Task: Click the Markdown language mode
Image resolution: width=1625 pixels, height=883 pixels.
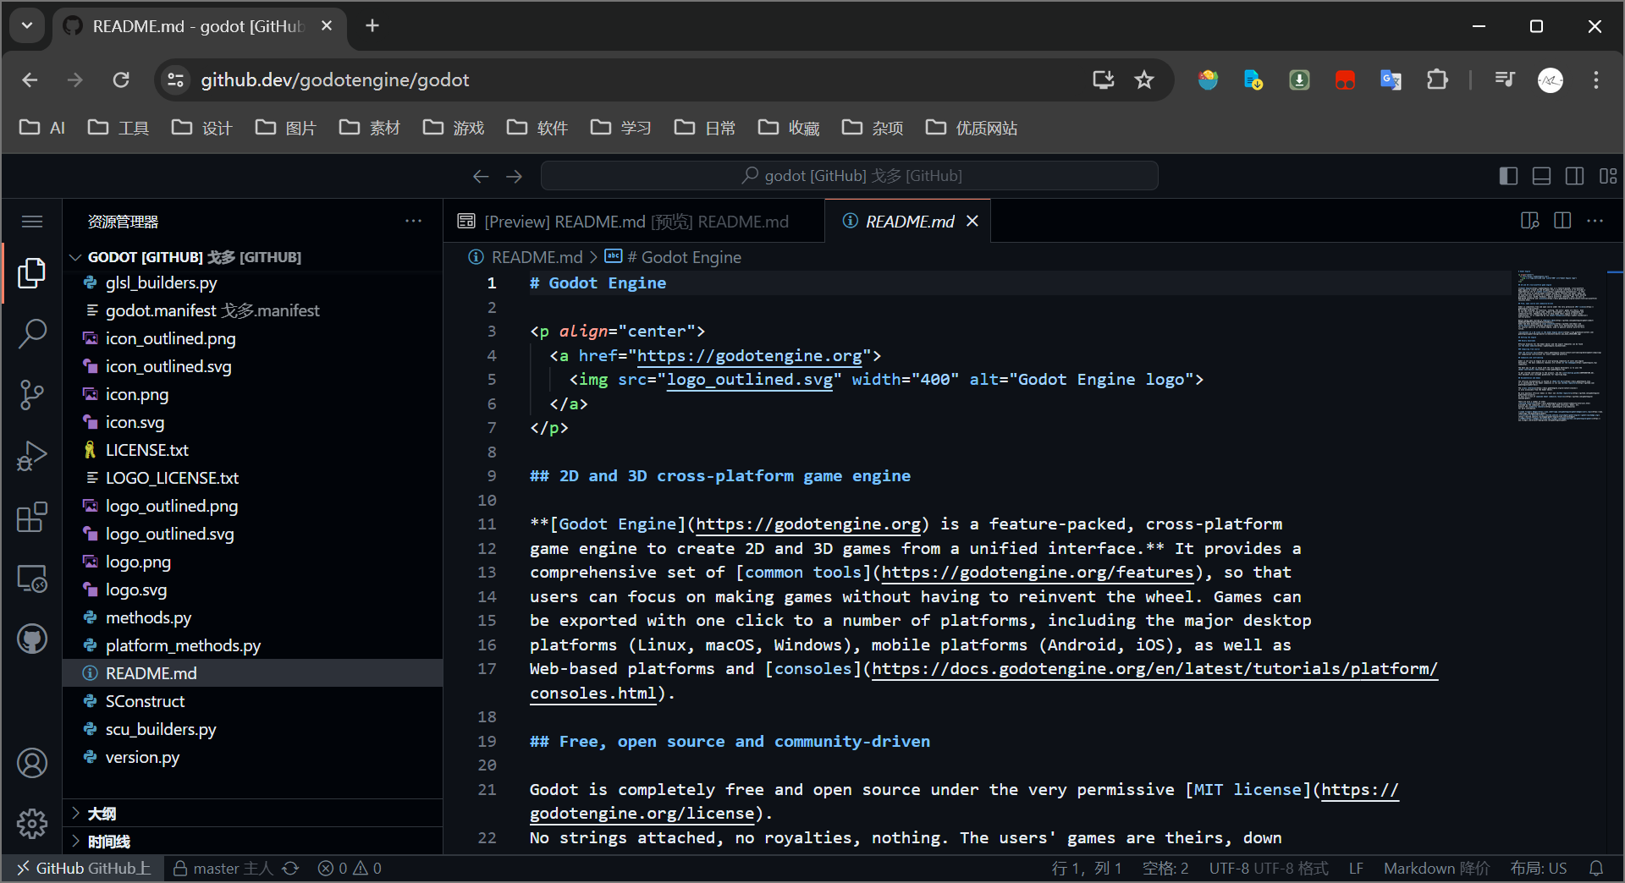Action: 1436,869
